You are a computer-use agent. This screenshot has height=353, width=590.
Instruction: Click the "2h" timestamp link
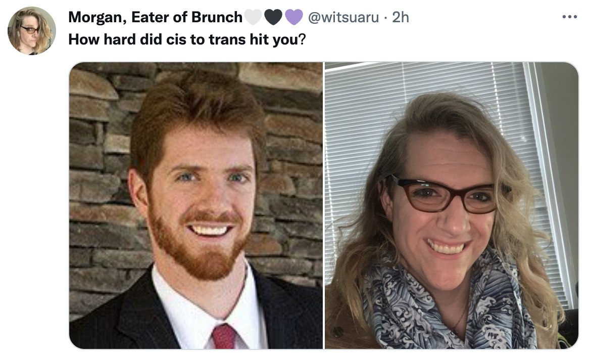(401, 17)
